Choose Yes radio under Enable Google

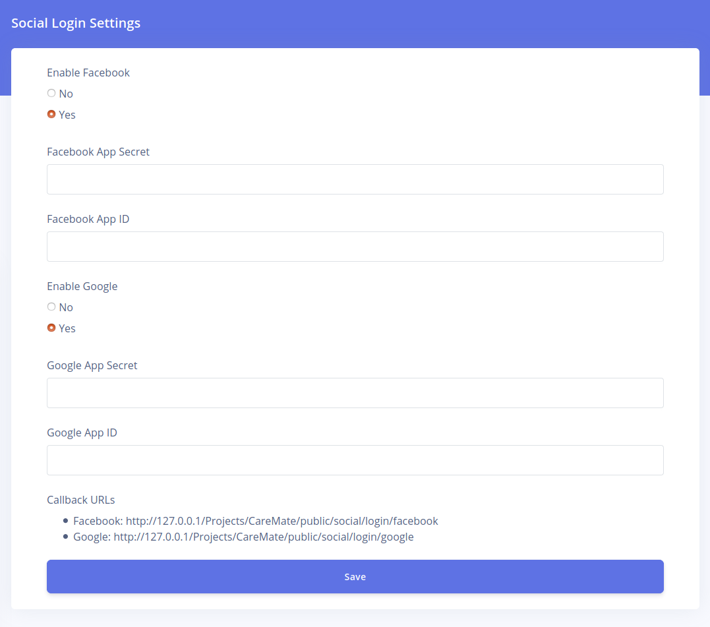coord(51,328)
